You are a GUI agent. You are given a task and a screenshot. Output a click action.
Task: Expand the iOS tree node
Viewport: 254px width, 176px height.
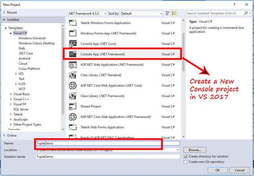[16, 74]
